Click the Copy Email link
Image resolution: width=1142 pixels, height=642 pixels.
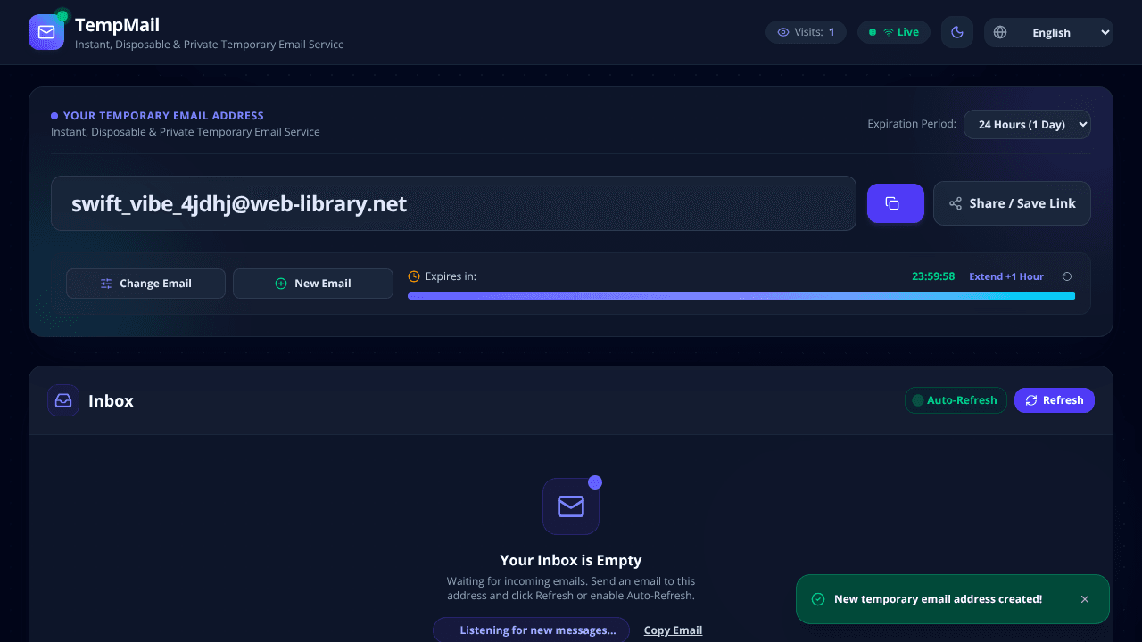(674, 630)
